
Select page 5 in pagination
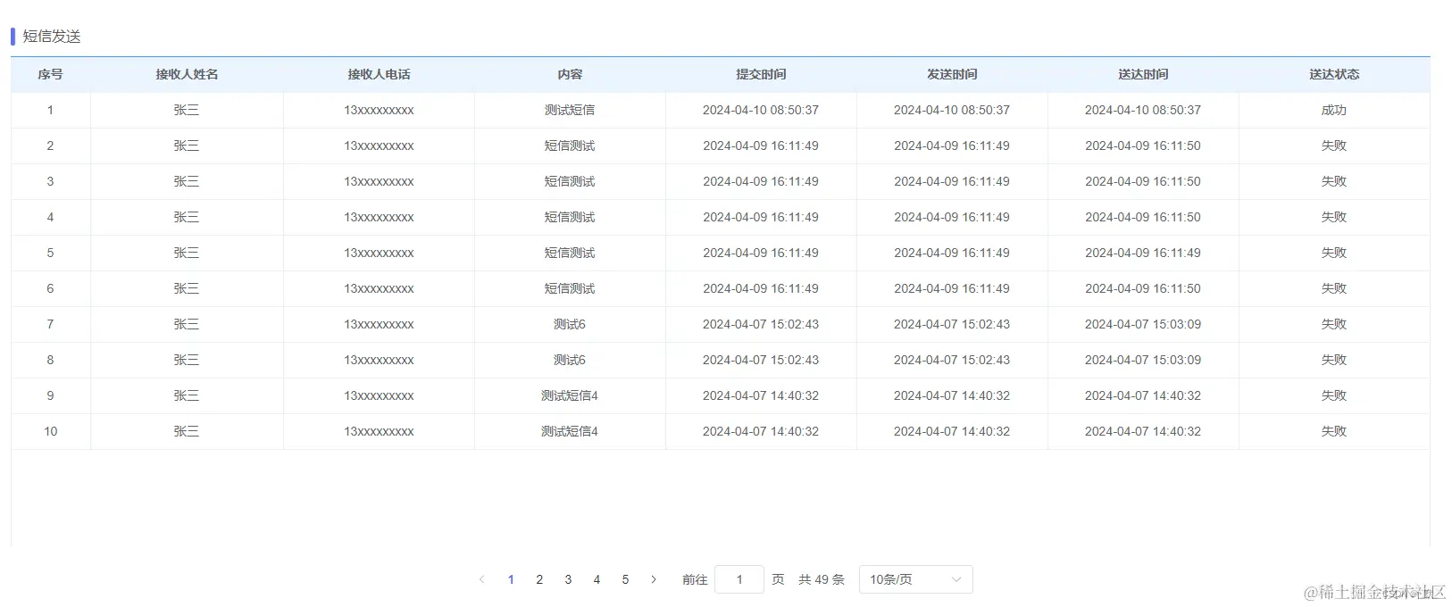coord(625,579)
